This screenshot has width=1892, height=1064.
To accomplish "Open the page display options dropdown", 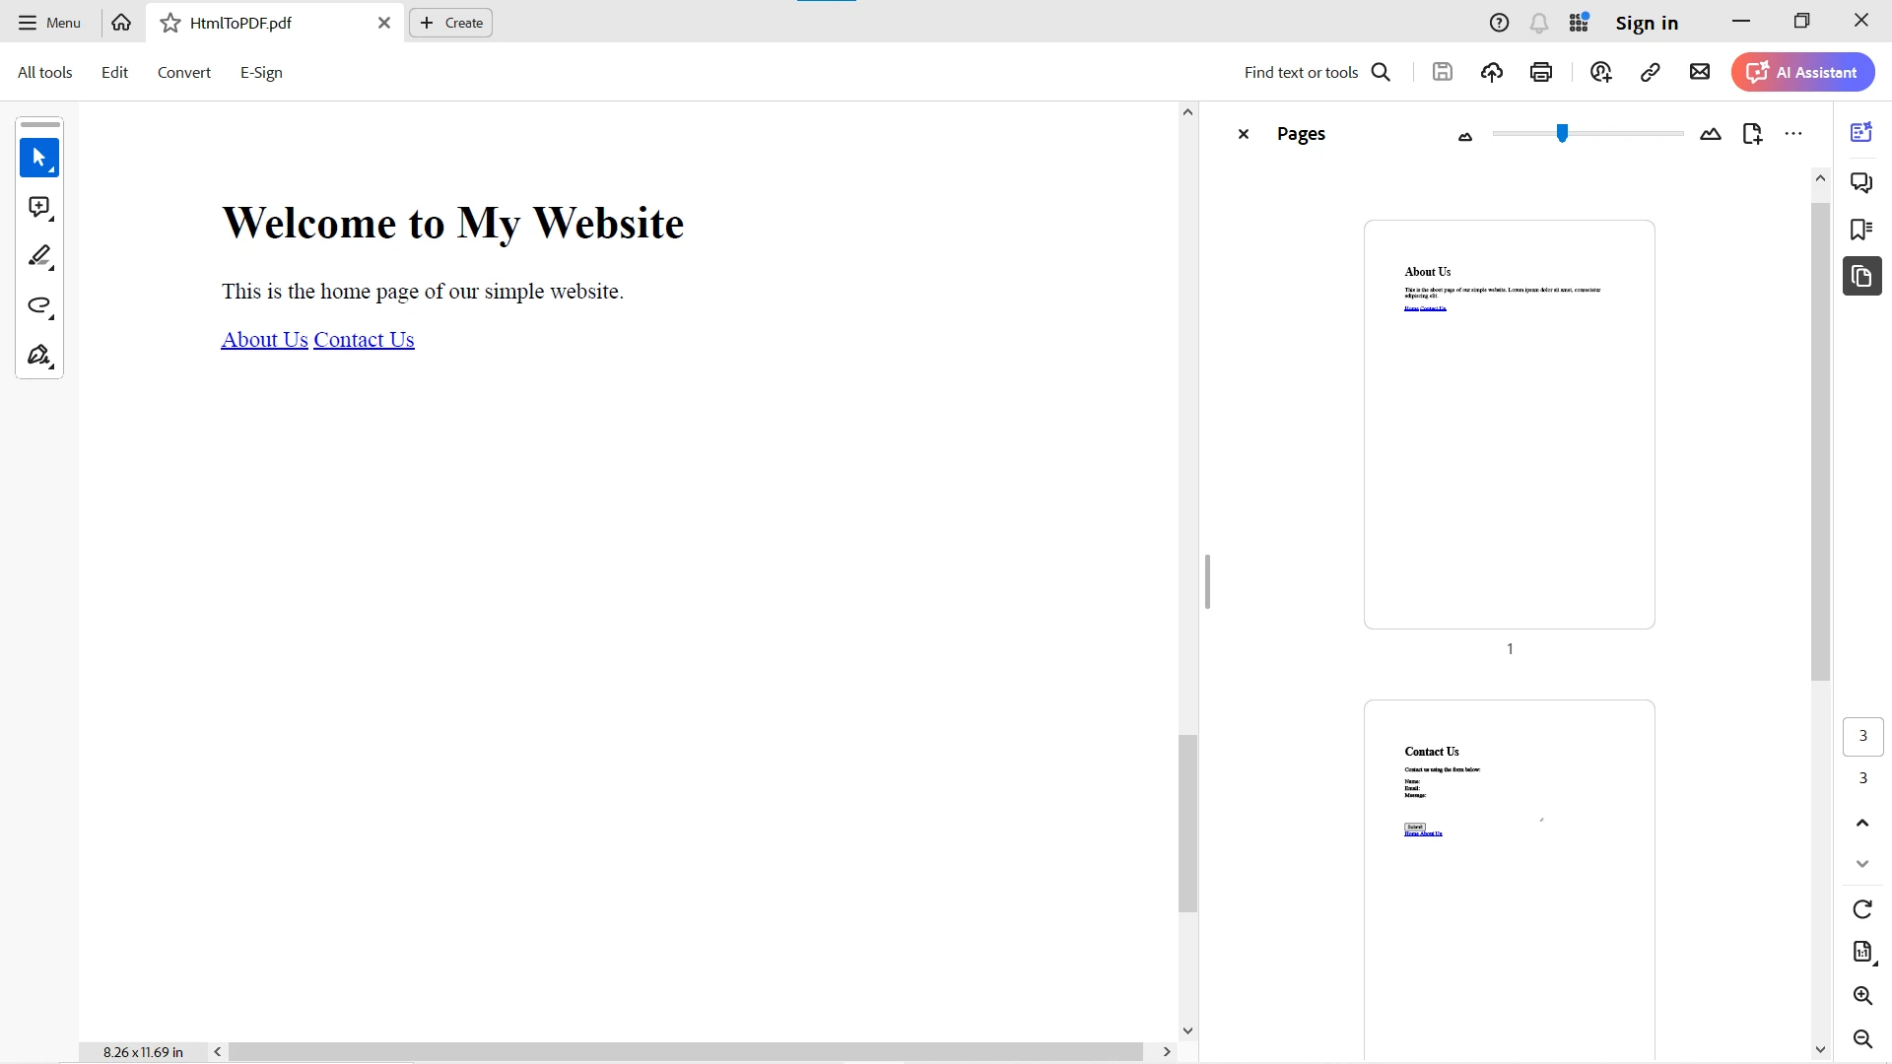I will pyautogui.click(x=1862, y=953).
